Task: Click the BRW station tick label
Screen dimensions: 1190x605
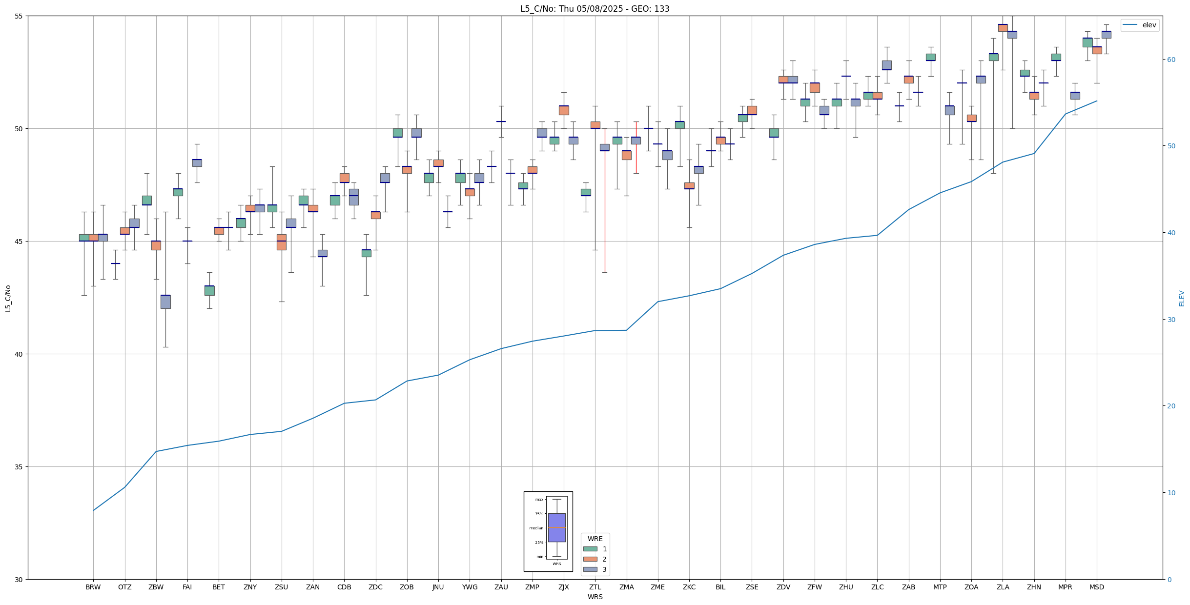Action: pos(93,587)
